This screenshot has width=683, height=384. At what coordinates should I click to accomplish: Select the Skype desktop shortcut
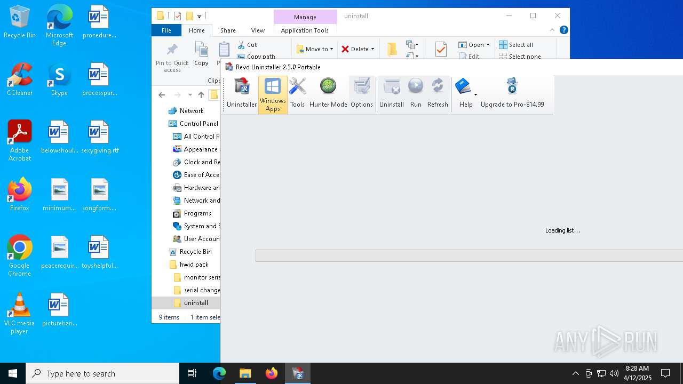[59, 79]
